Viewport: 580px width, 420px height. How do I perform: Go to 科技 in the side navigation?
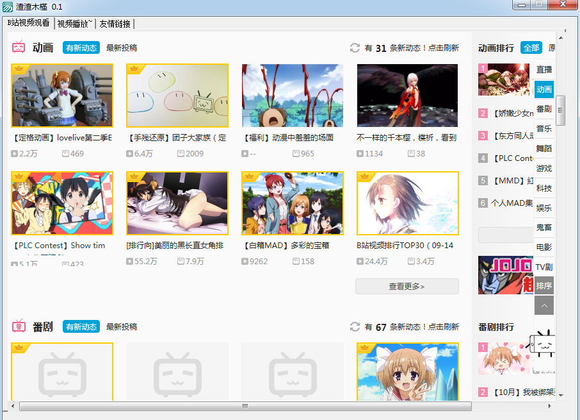(x=544, y=188)
